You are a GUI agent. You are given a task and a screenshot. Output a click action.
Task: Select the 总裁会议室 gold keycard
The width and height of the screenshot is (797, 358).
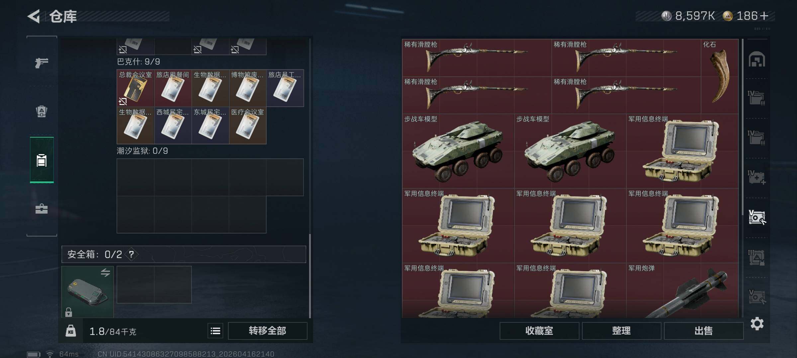point(135,88)
